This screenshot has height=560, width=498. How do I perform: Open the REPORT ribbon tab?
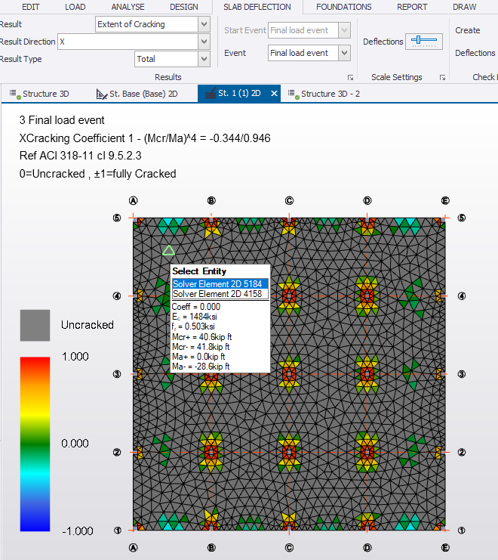(412, 7)
